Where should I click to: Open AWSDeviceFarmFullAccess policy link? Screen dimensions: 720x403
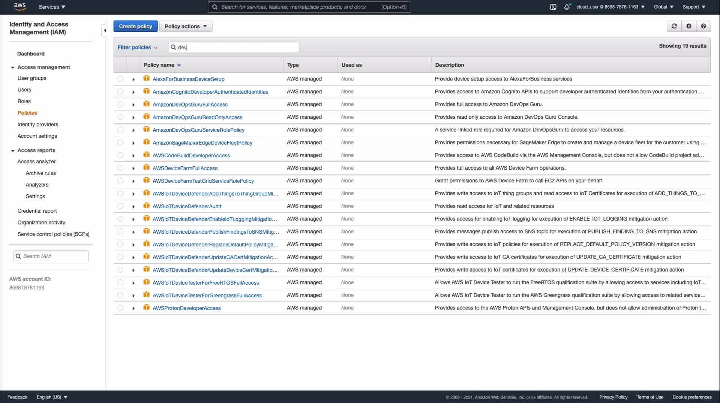(185, 168)
